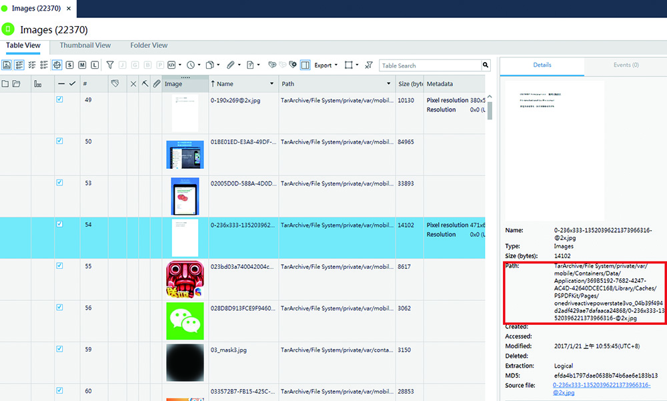The image size is (667, 401).
Task: Select the large thumbnail size 'L' button
Action: tap(95, 65)
